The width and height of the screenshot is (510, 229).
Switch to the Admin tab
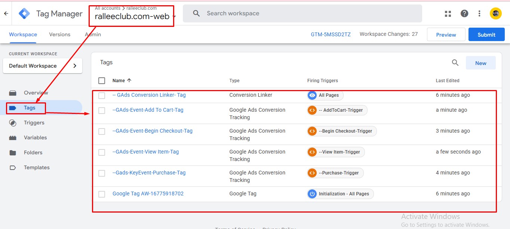pyautogui.click(x=93, y=34)
